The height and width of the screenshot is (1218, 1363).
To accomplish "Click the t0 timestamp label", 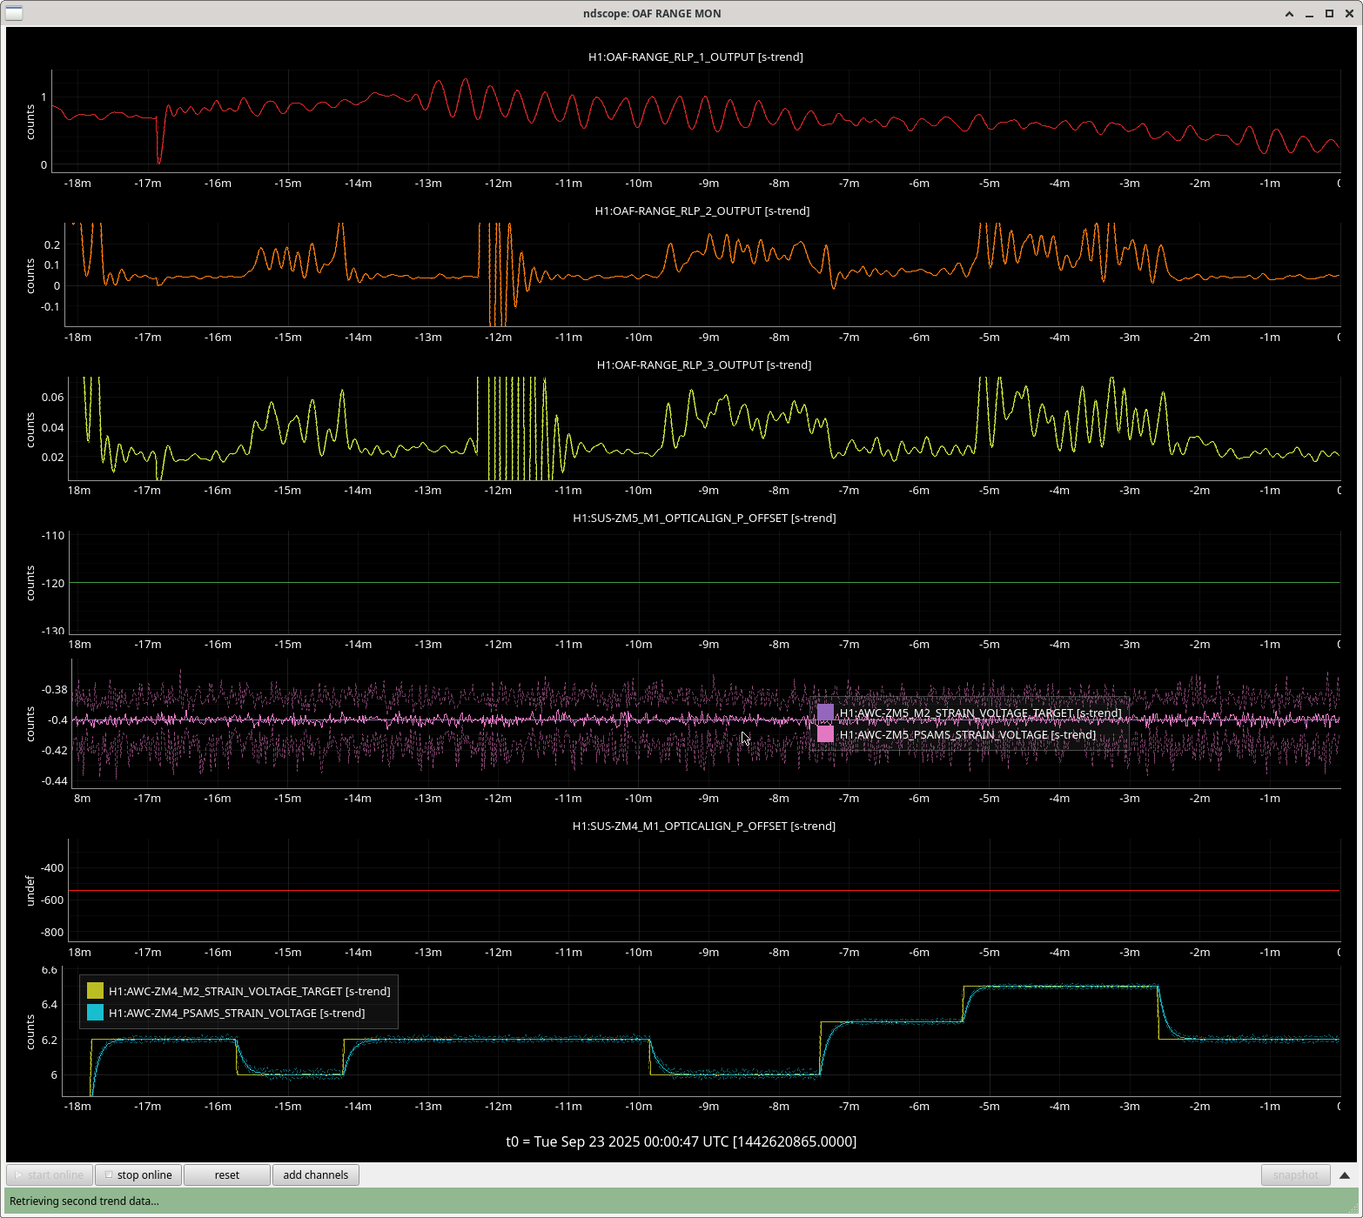I will click(x=681, y=1141).
